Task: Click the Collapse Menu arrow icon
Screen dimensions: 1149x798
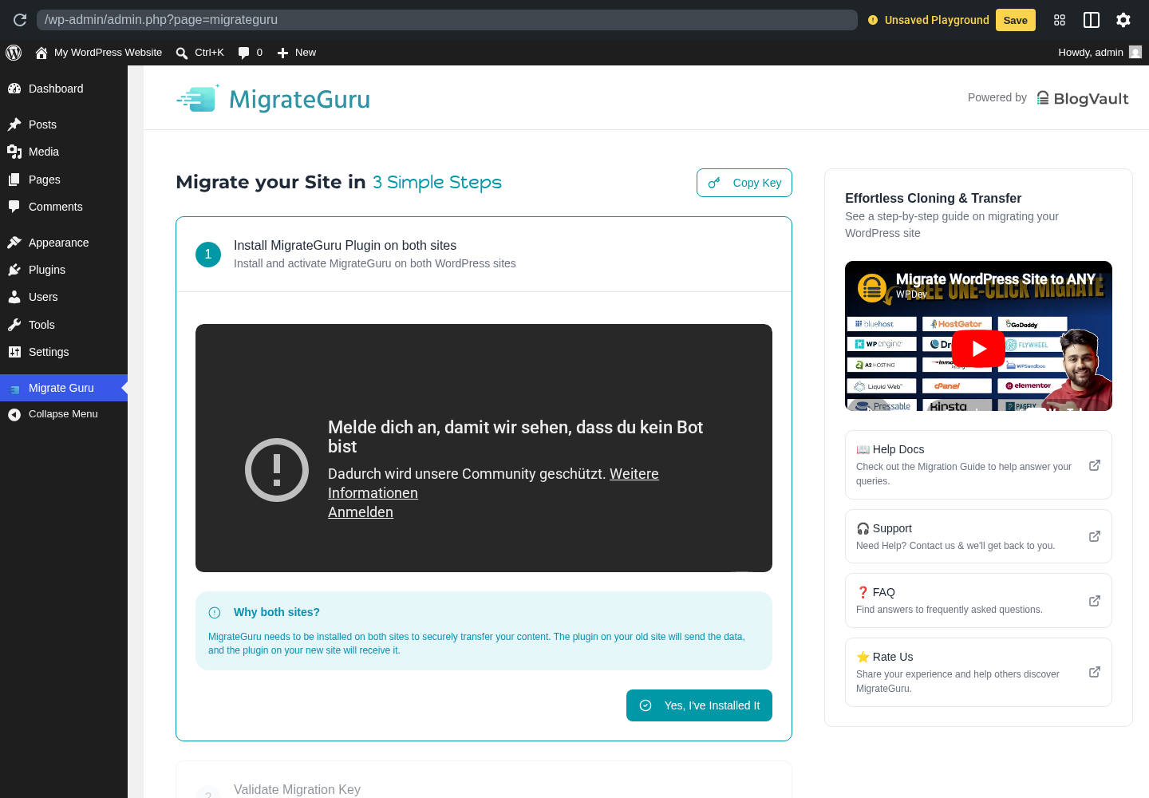Action: tap(14, 414)
